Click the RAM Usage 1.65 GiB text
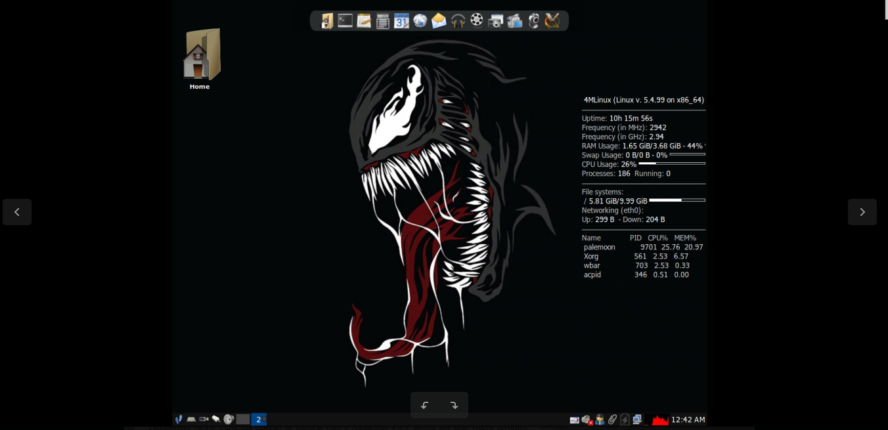 (x=643, y=146)
